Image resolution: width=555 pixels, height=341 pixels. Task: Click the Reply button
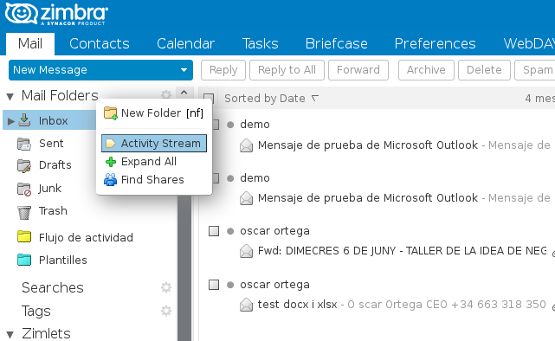223,70
